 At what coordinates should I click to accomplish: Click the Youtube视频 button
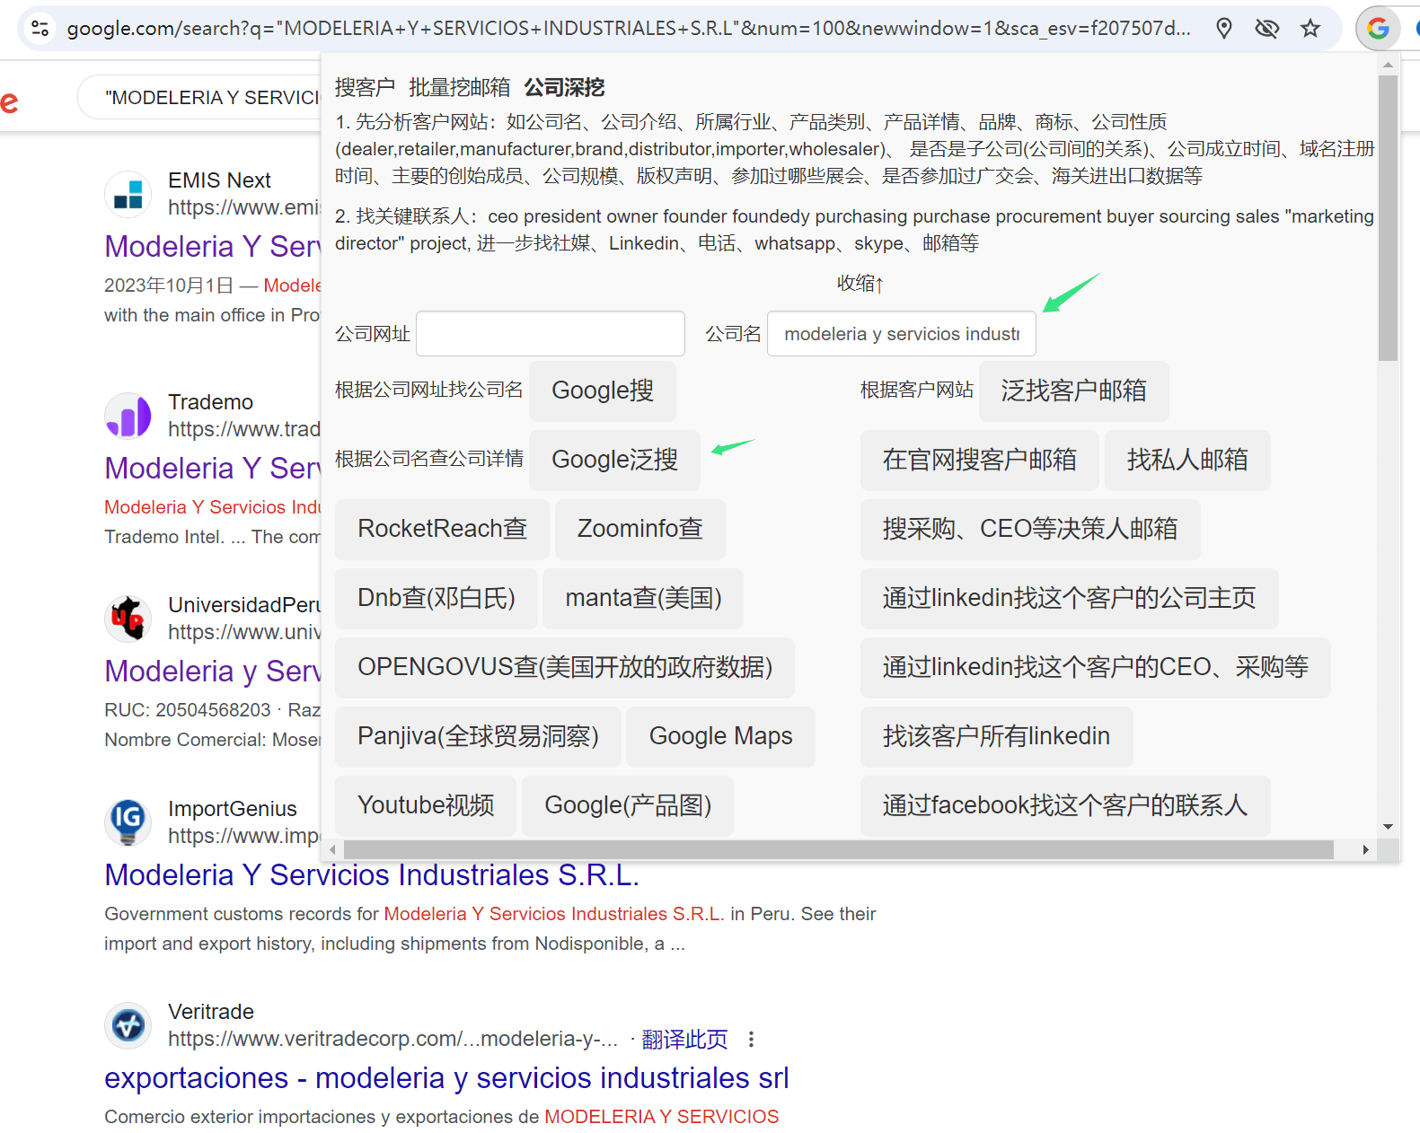coord(426,805)
